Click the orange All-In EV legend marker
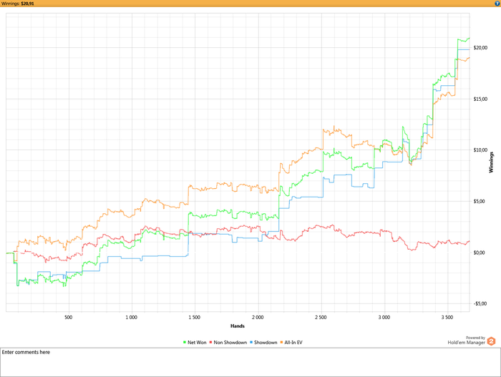501x377 pixels. click(283, 343)
